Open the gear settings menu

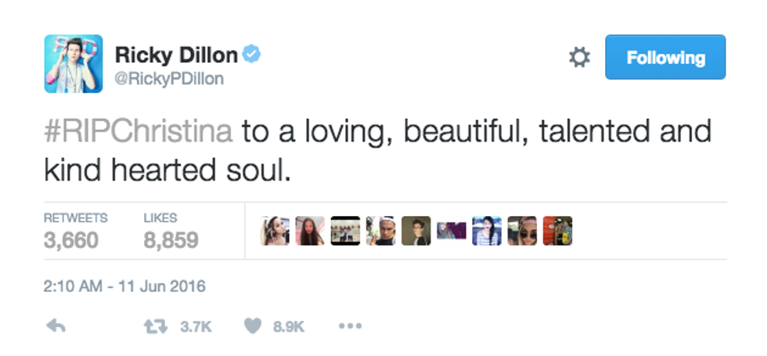coord(579,57)
